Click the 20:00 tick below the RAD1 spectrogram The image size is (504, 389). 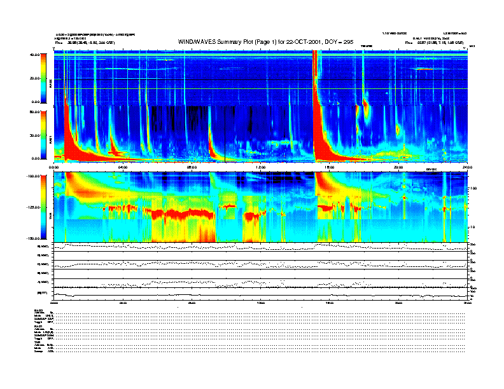pos(398,167)
